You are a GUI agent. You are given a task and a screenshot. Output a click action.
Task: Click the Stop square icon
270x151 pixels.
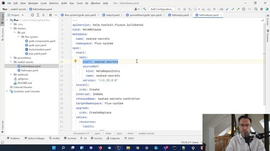(x=214, y=9)
